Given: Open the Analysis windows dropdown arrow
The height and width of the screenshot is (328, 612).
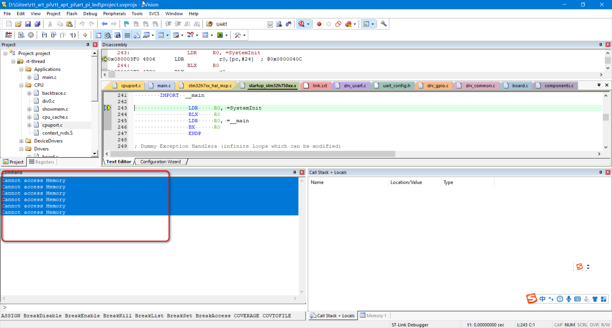Looking at the screenshot, I should coord(197,35).
